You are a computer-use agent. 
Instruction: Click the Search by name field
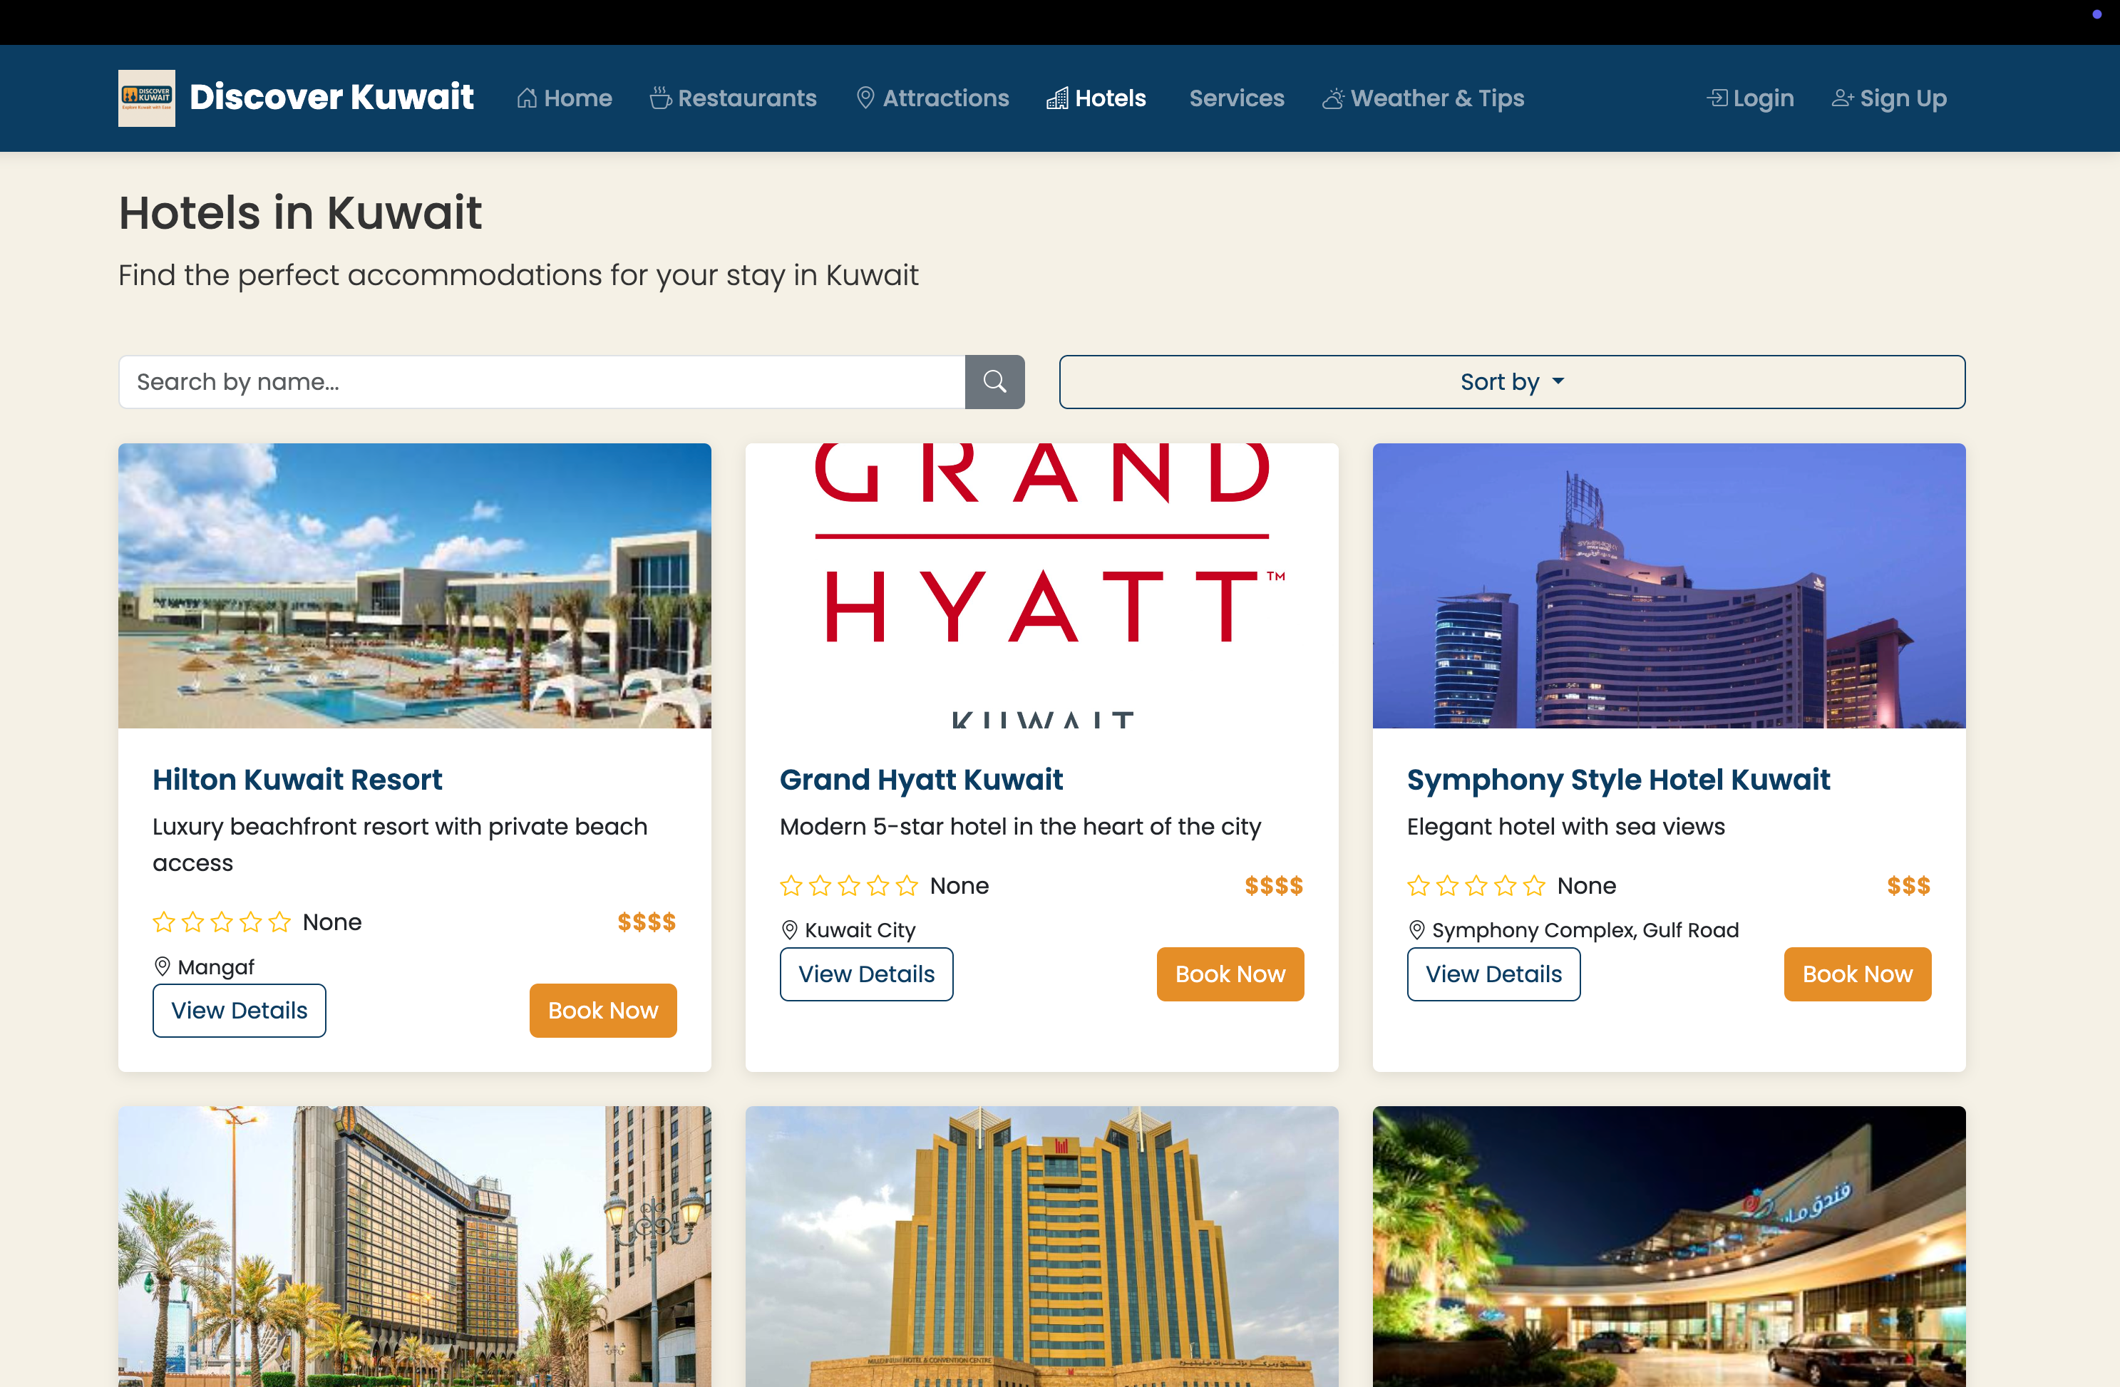click(542, 382)
